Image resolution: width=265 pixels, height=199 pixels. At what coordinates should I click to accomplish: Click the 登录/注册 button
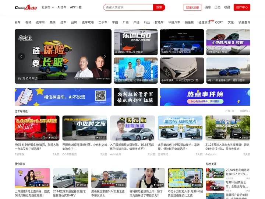click(x=192, y=7)
